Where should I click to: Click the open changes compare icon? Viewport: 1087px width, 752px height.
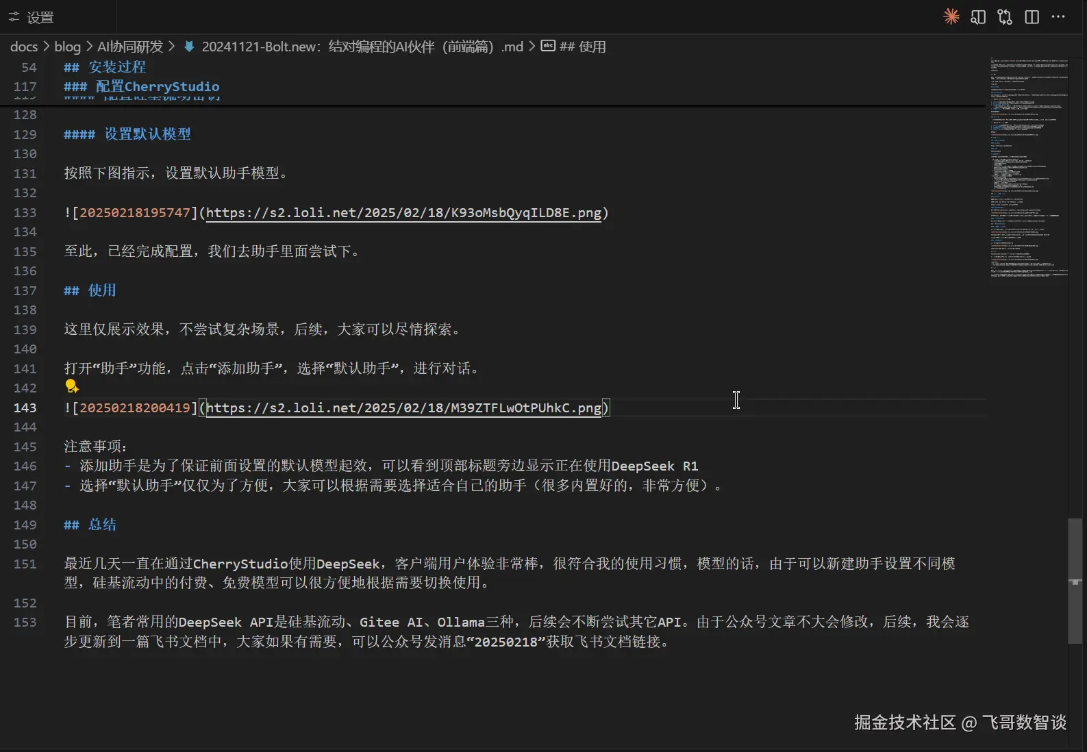(1005, 16)
